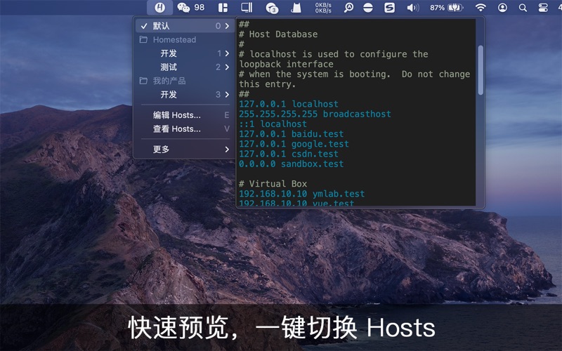Open Spotlight search magnifier icon
The width and height of the screenshot is (562, 351).
522,8
